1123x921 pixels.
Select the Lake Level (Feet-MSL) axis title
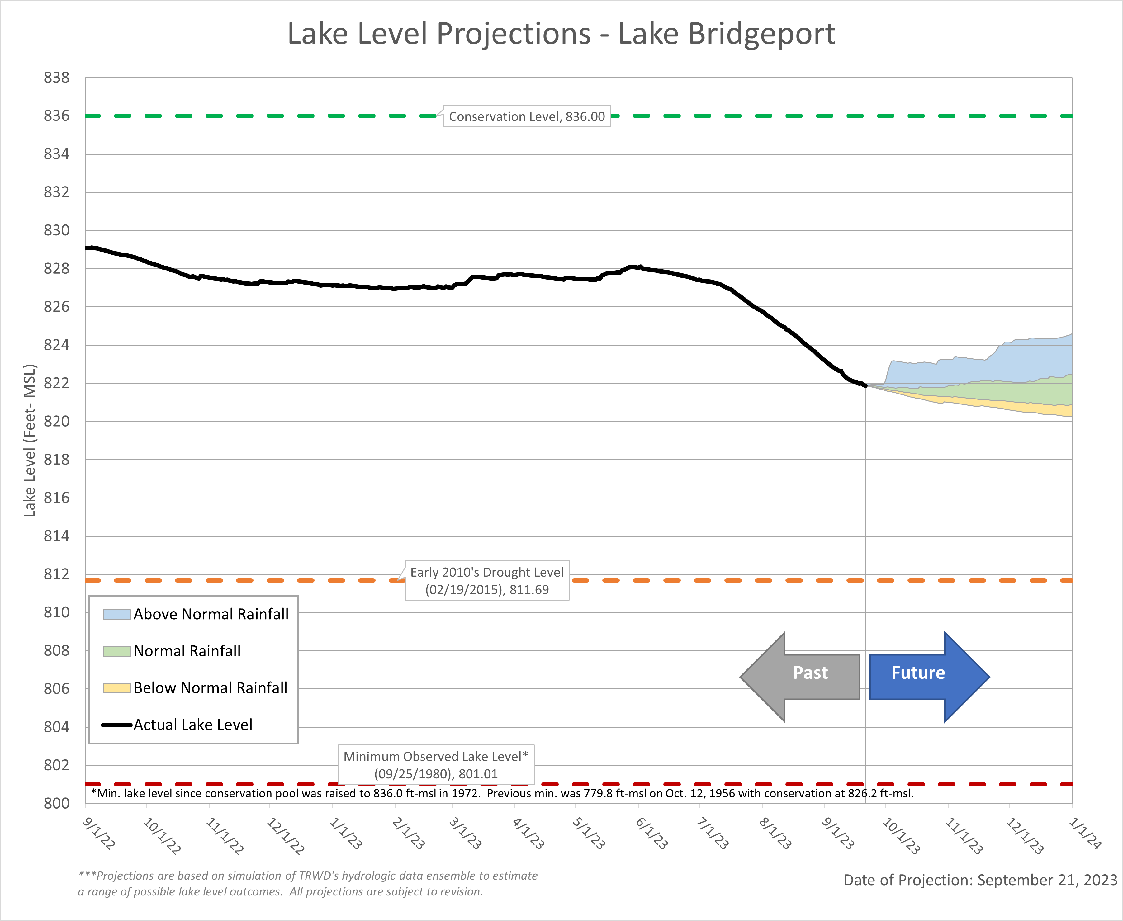(30, 440)
